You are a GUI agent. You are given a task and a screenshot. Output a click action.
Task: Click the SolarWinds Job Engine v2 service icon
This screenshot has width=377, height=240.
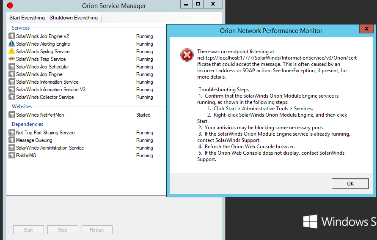point(11,36)
